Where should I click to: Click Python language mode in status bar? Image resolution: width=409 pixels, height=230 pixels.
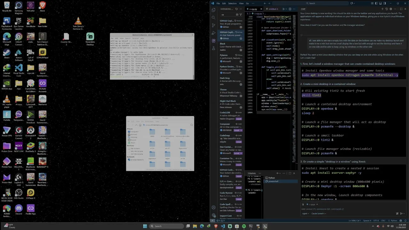point(394,220)
